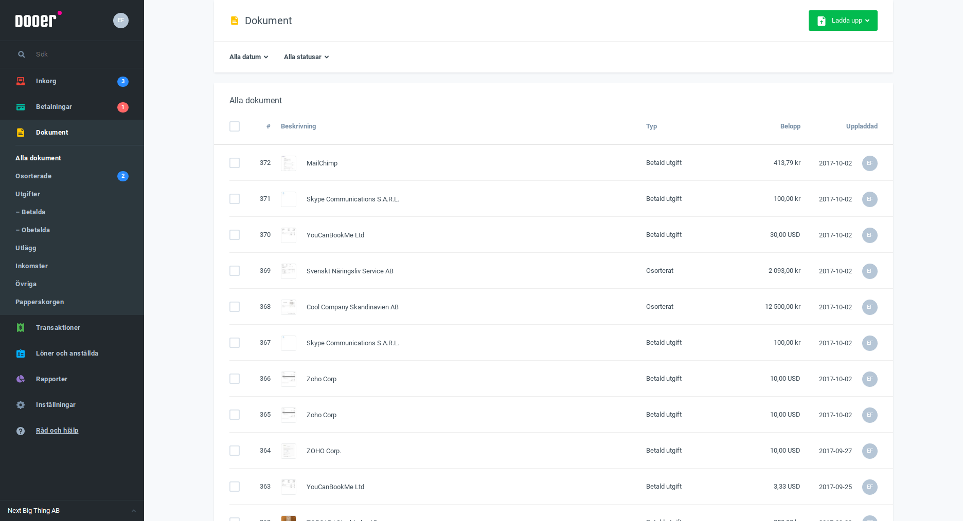Click the EF user avatar in sidebar
Viewport: 963px width, 521px height.
pos(121,21)
